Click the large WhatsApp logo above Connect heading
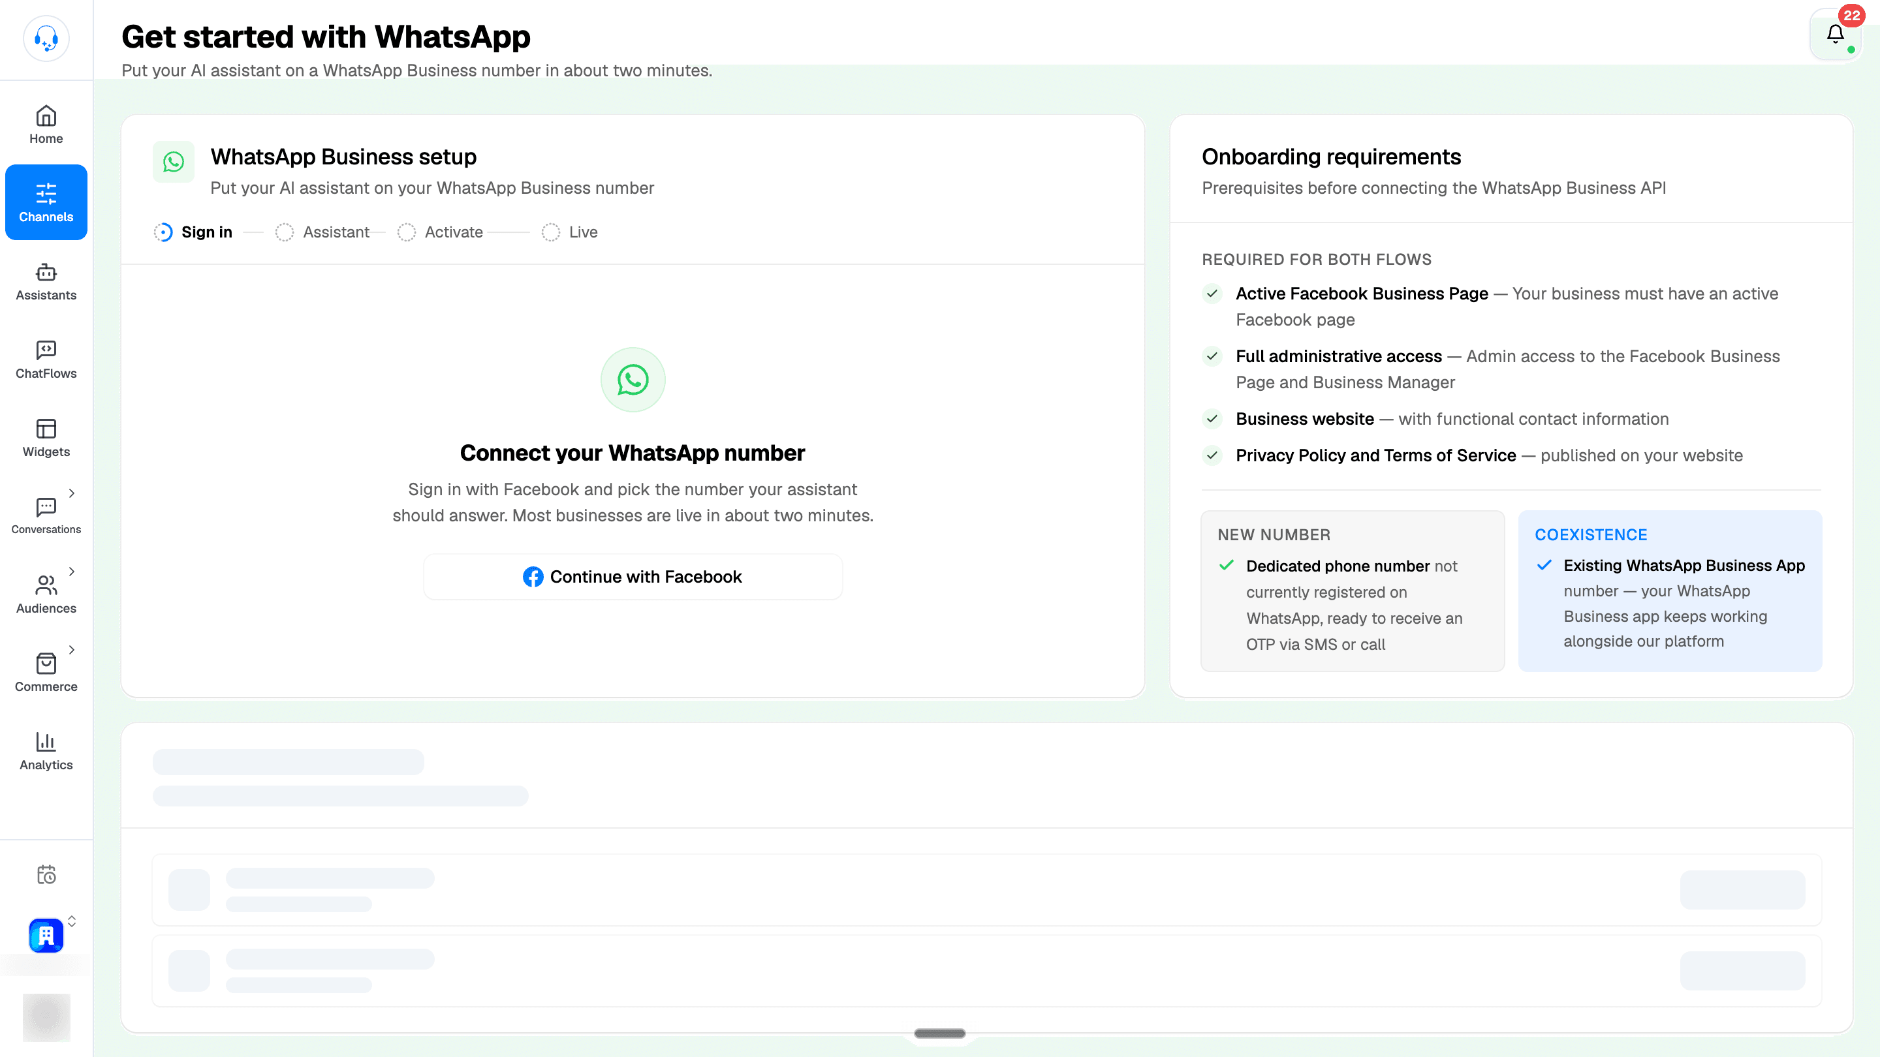Viewport: 1880px width, 1057px height. click(x=633, y=379)
